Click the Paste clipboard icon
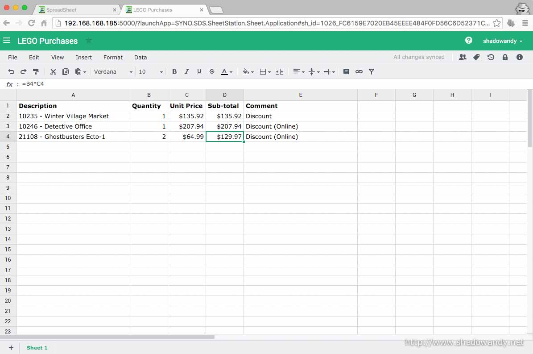Viewport: 533px width, 354px height. tap(78, 72)
